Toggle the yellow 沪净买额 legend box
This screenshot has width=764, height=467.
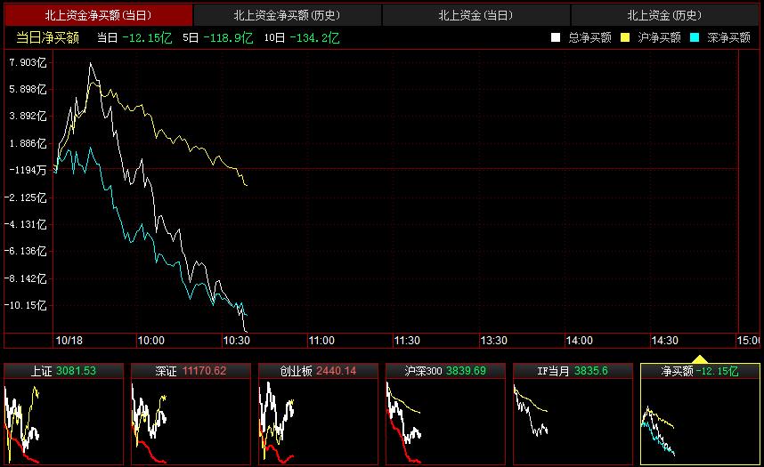[x=624, y=37]
